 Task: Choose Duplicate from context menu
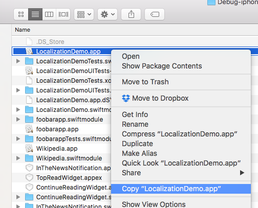(181, 144)
